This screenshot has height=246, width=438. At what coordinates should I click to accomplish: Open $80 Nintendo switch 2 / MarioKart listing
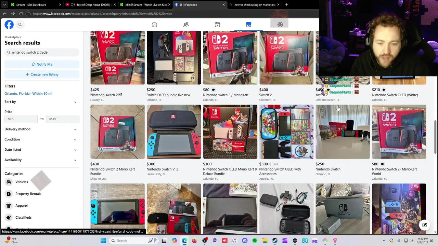(230, 67)
